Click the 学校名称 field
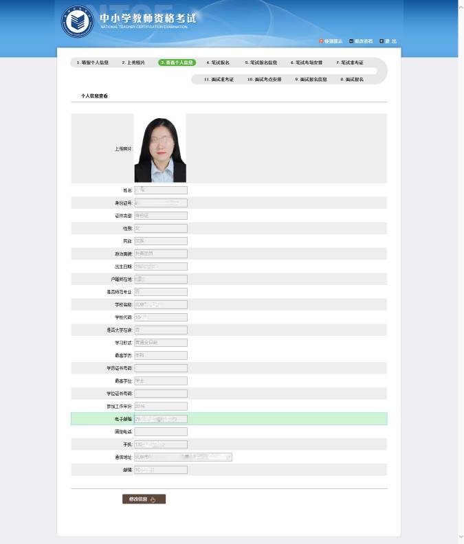 pos(161,304)
